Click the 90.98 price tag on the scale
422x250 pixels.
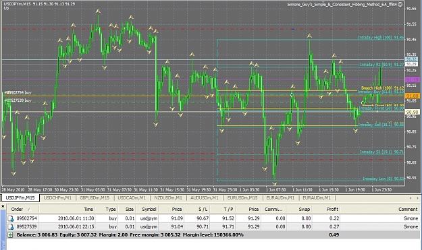412,112
